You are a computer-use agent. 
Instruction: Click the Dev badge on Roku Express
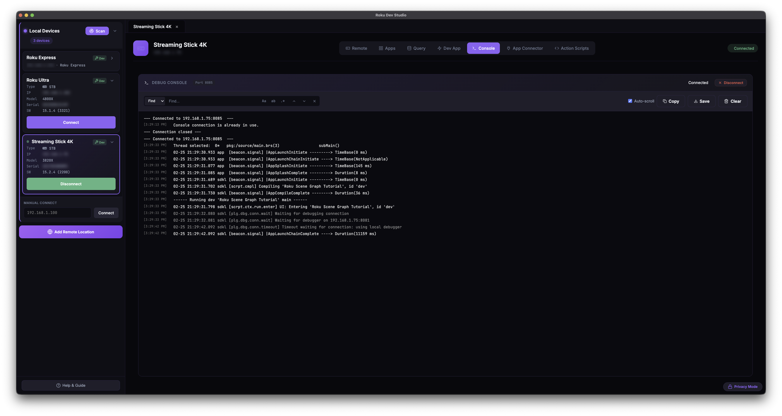100,58
